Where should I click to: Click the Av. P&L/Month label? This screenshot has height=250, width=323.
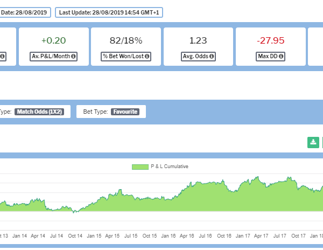coord(51,56)
